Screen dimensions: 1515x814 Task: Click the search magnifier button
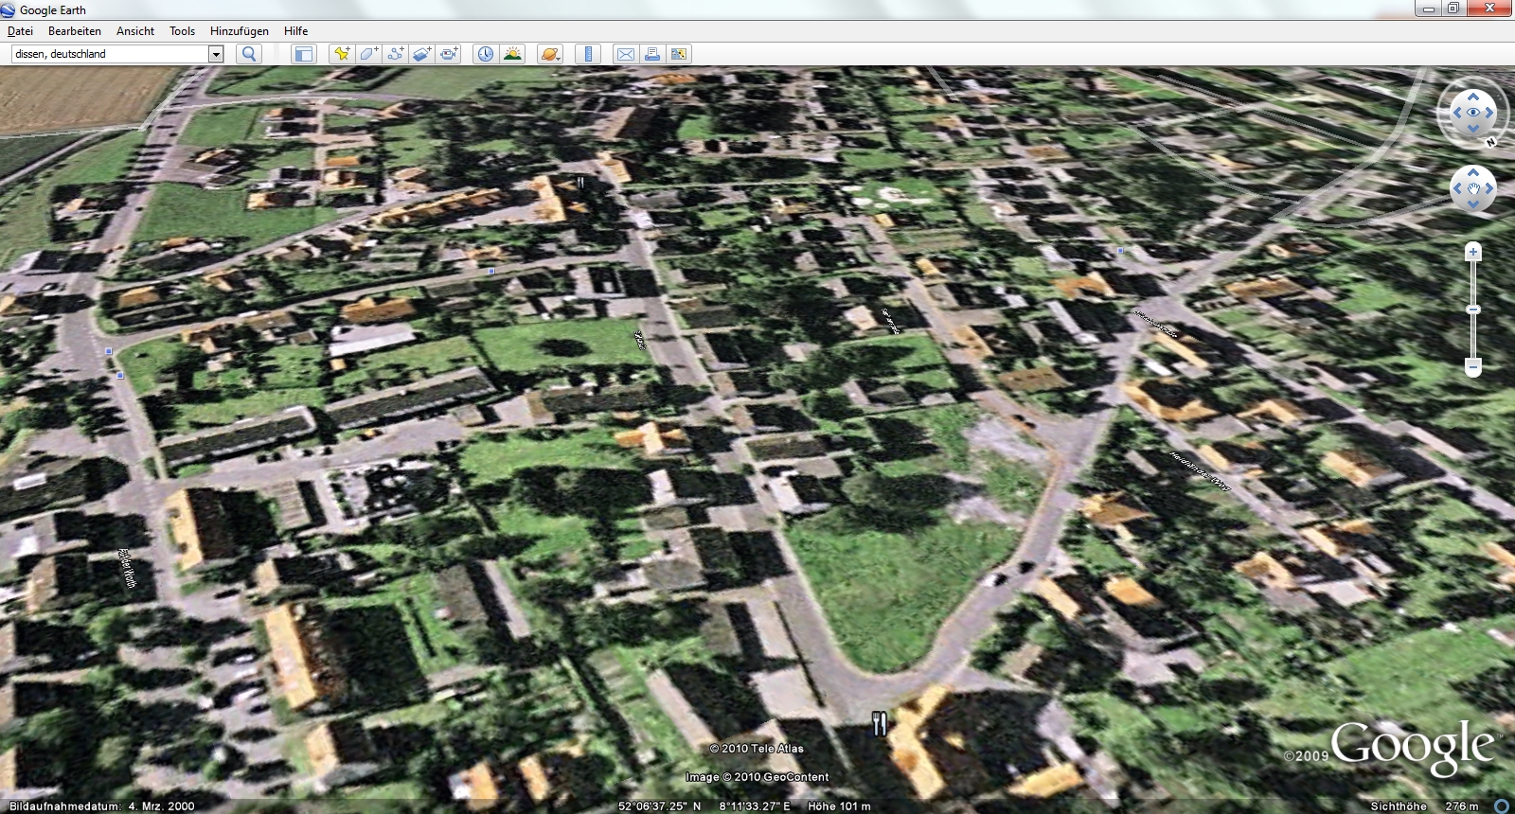[x=249, y=54]
